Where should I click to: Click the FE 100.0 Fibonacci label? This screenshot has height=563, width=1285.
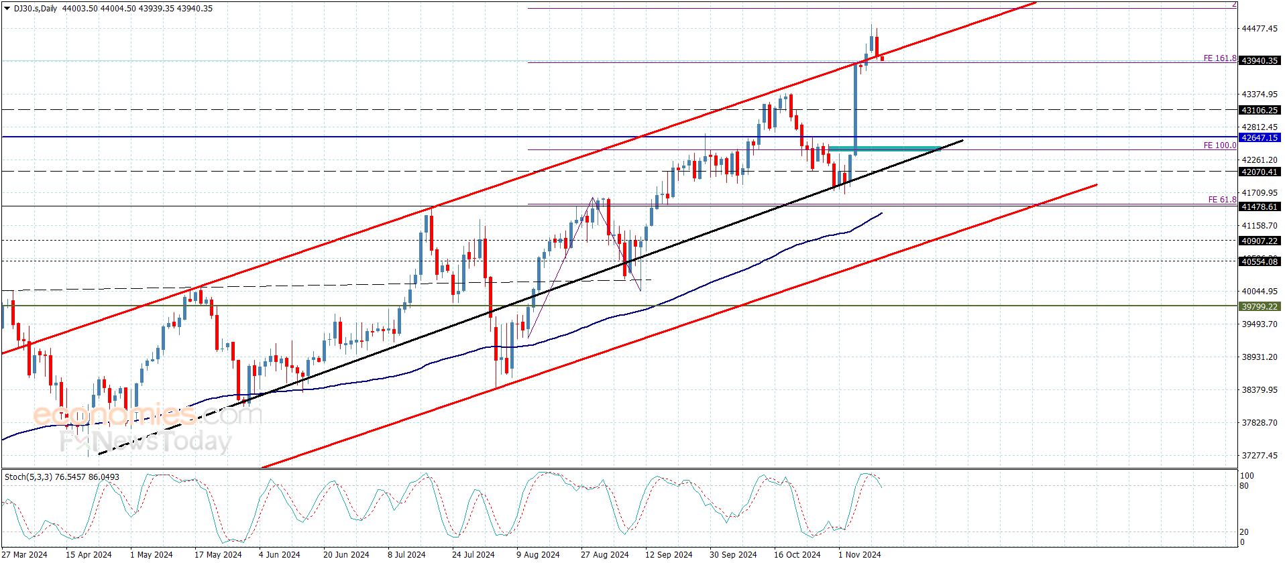coord(1220,145)
